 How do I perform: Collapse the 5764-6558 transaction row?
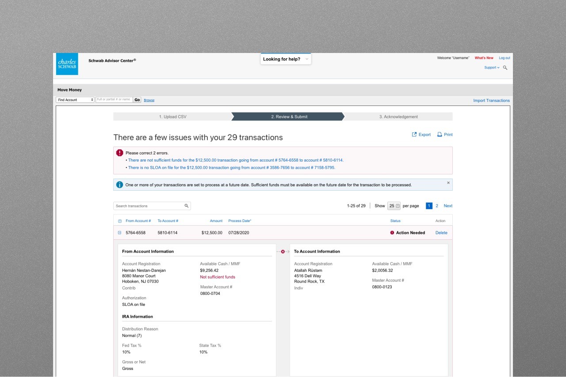pyautogui.click(x=119, y=233)
